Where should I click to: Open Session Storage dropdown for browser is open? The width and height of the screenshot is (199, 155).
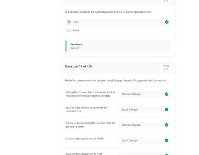[x=144, y=125]
